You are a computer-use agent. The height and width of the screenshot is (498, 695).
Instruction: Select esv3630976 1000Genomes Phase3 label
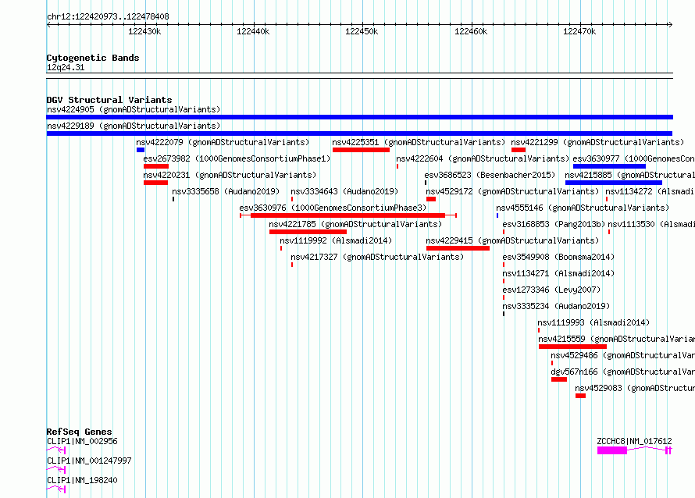(333, 208)
